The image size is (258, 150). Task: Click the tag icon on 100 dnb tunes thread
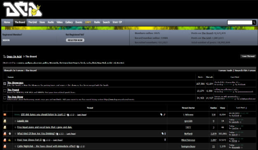161,115
